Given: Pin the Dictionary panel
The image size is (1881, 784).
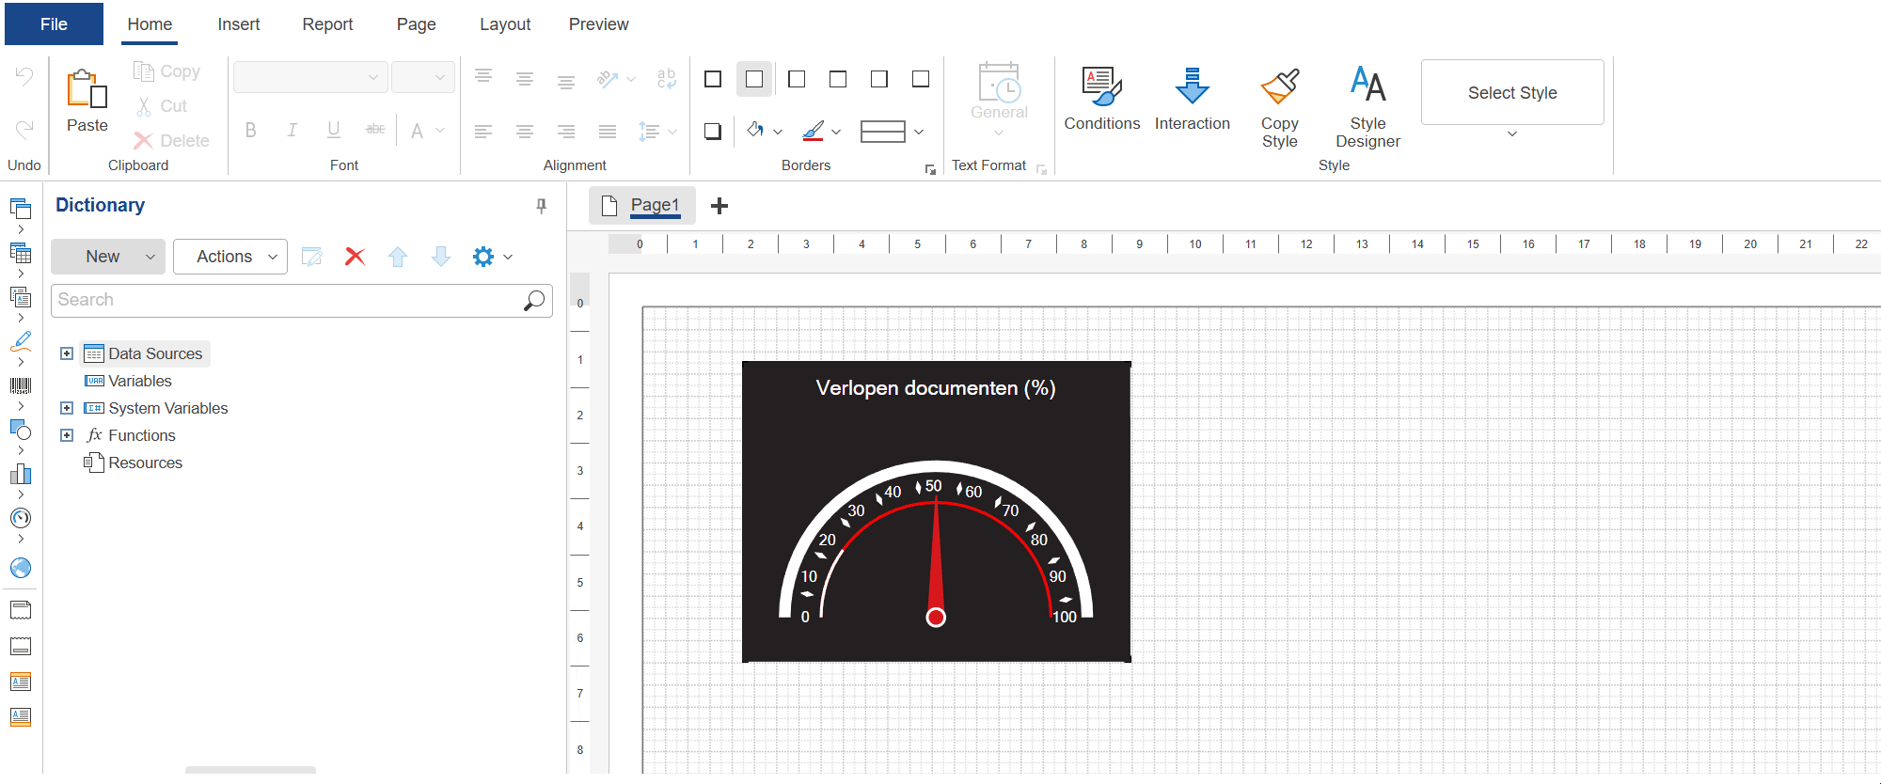Looking at the screenshot, I should 542,206.
